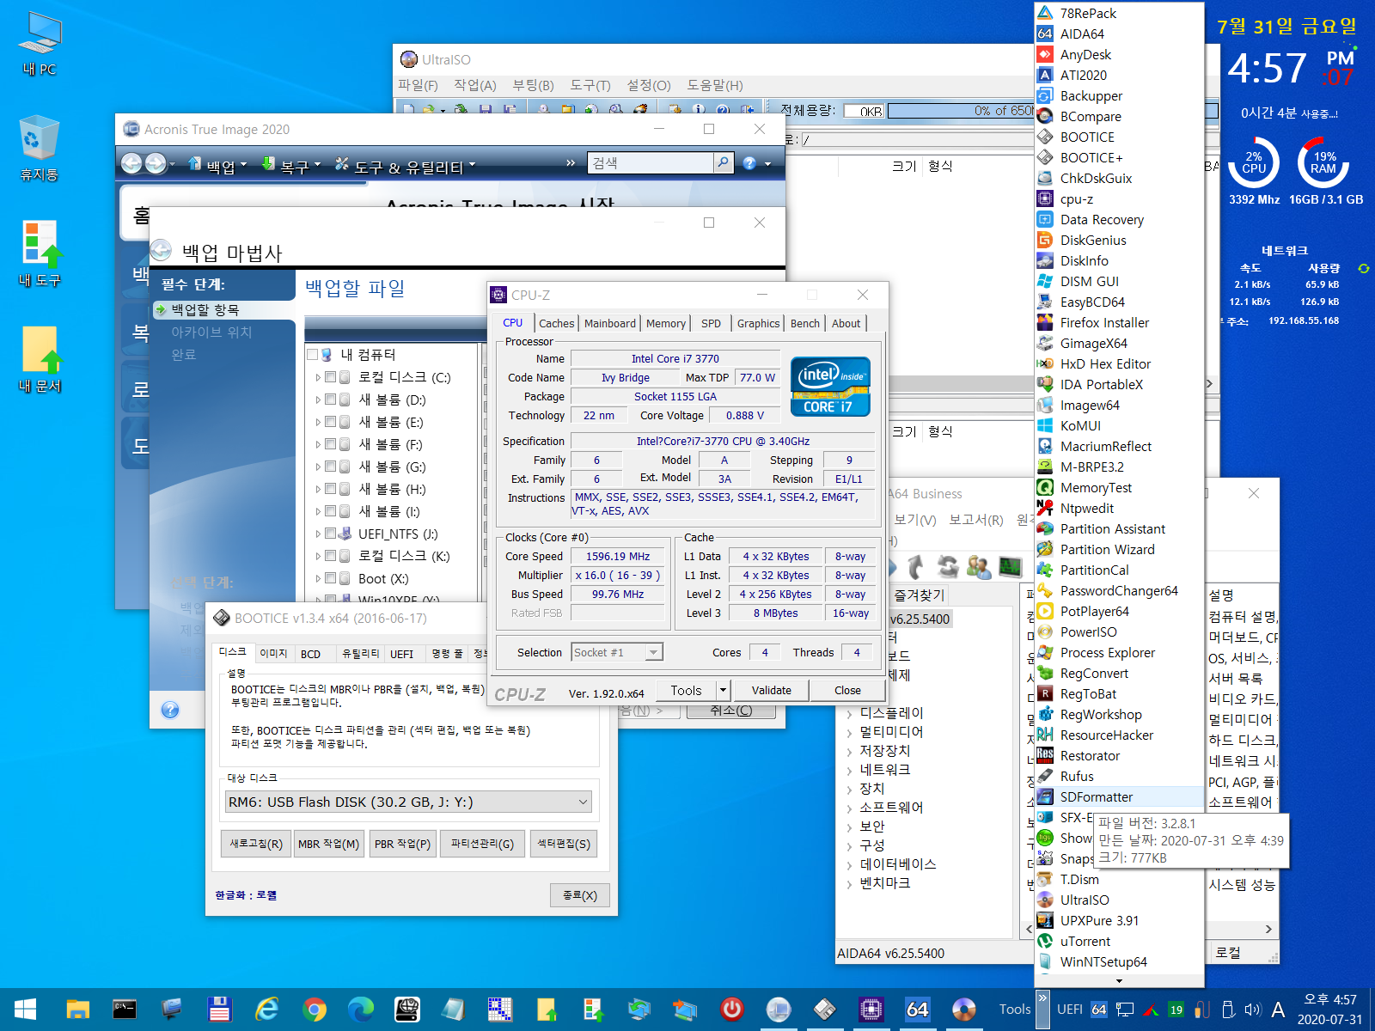The width and height of the screenshot is (1375, 1031).
Task: Click the CPU-Z Validate button
Action: (x=772, y=690)
